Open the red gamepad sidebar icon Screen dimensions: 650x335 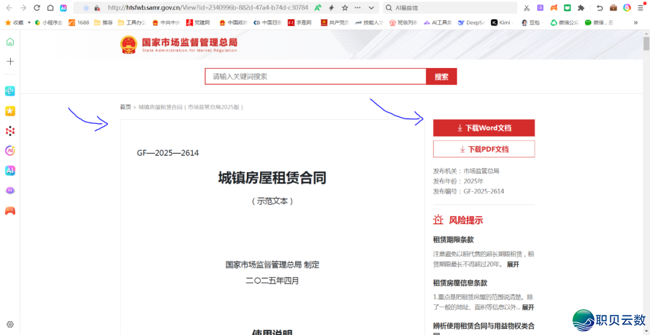tap(10, 211)
